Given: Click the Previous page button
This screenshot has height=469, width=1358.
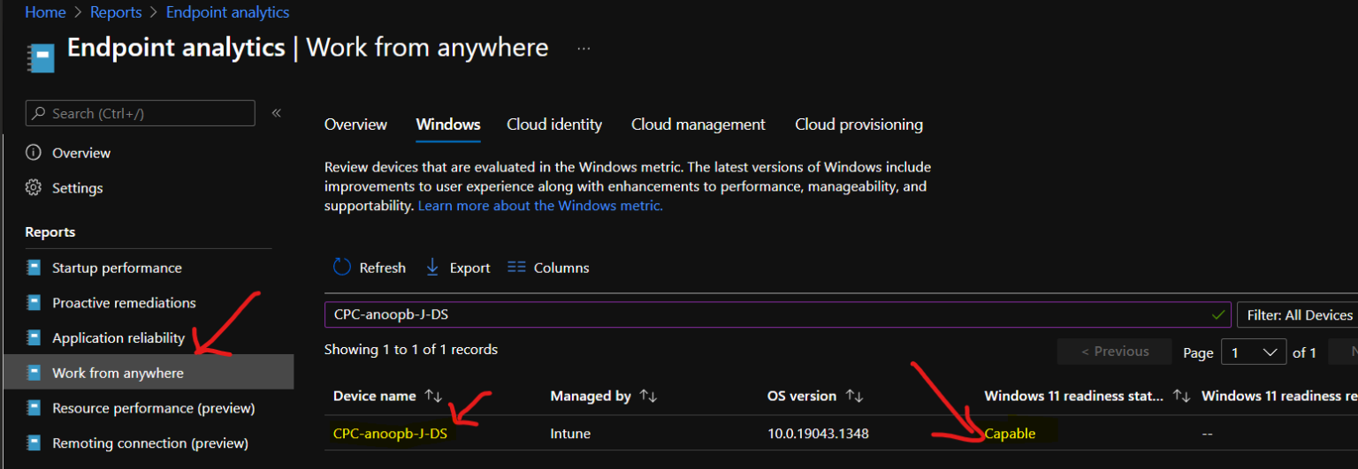Looking at the screenshot, I should [x=1115, y=352].
